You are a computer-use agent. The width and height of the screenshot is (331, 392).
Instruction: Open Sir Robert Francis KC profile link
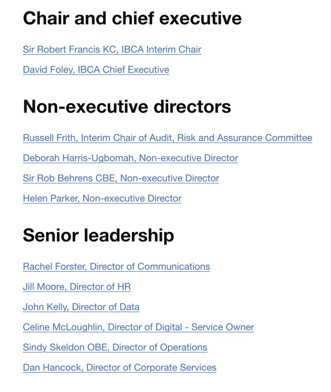(112, 50)
